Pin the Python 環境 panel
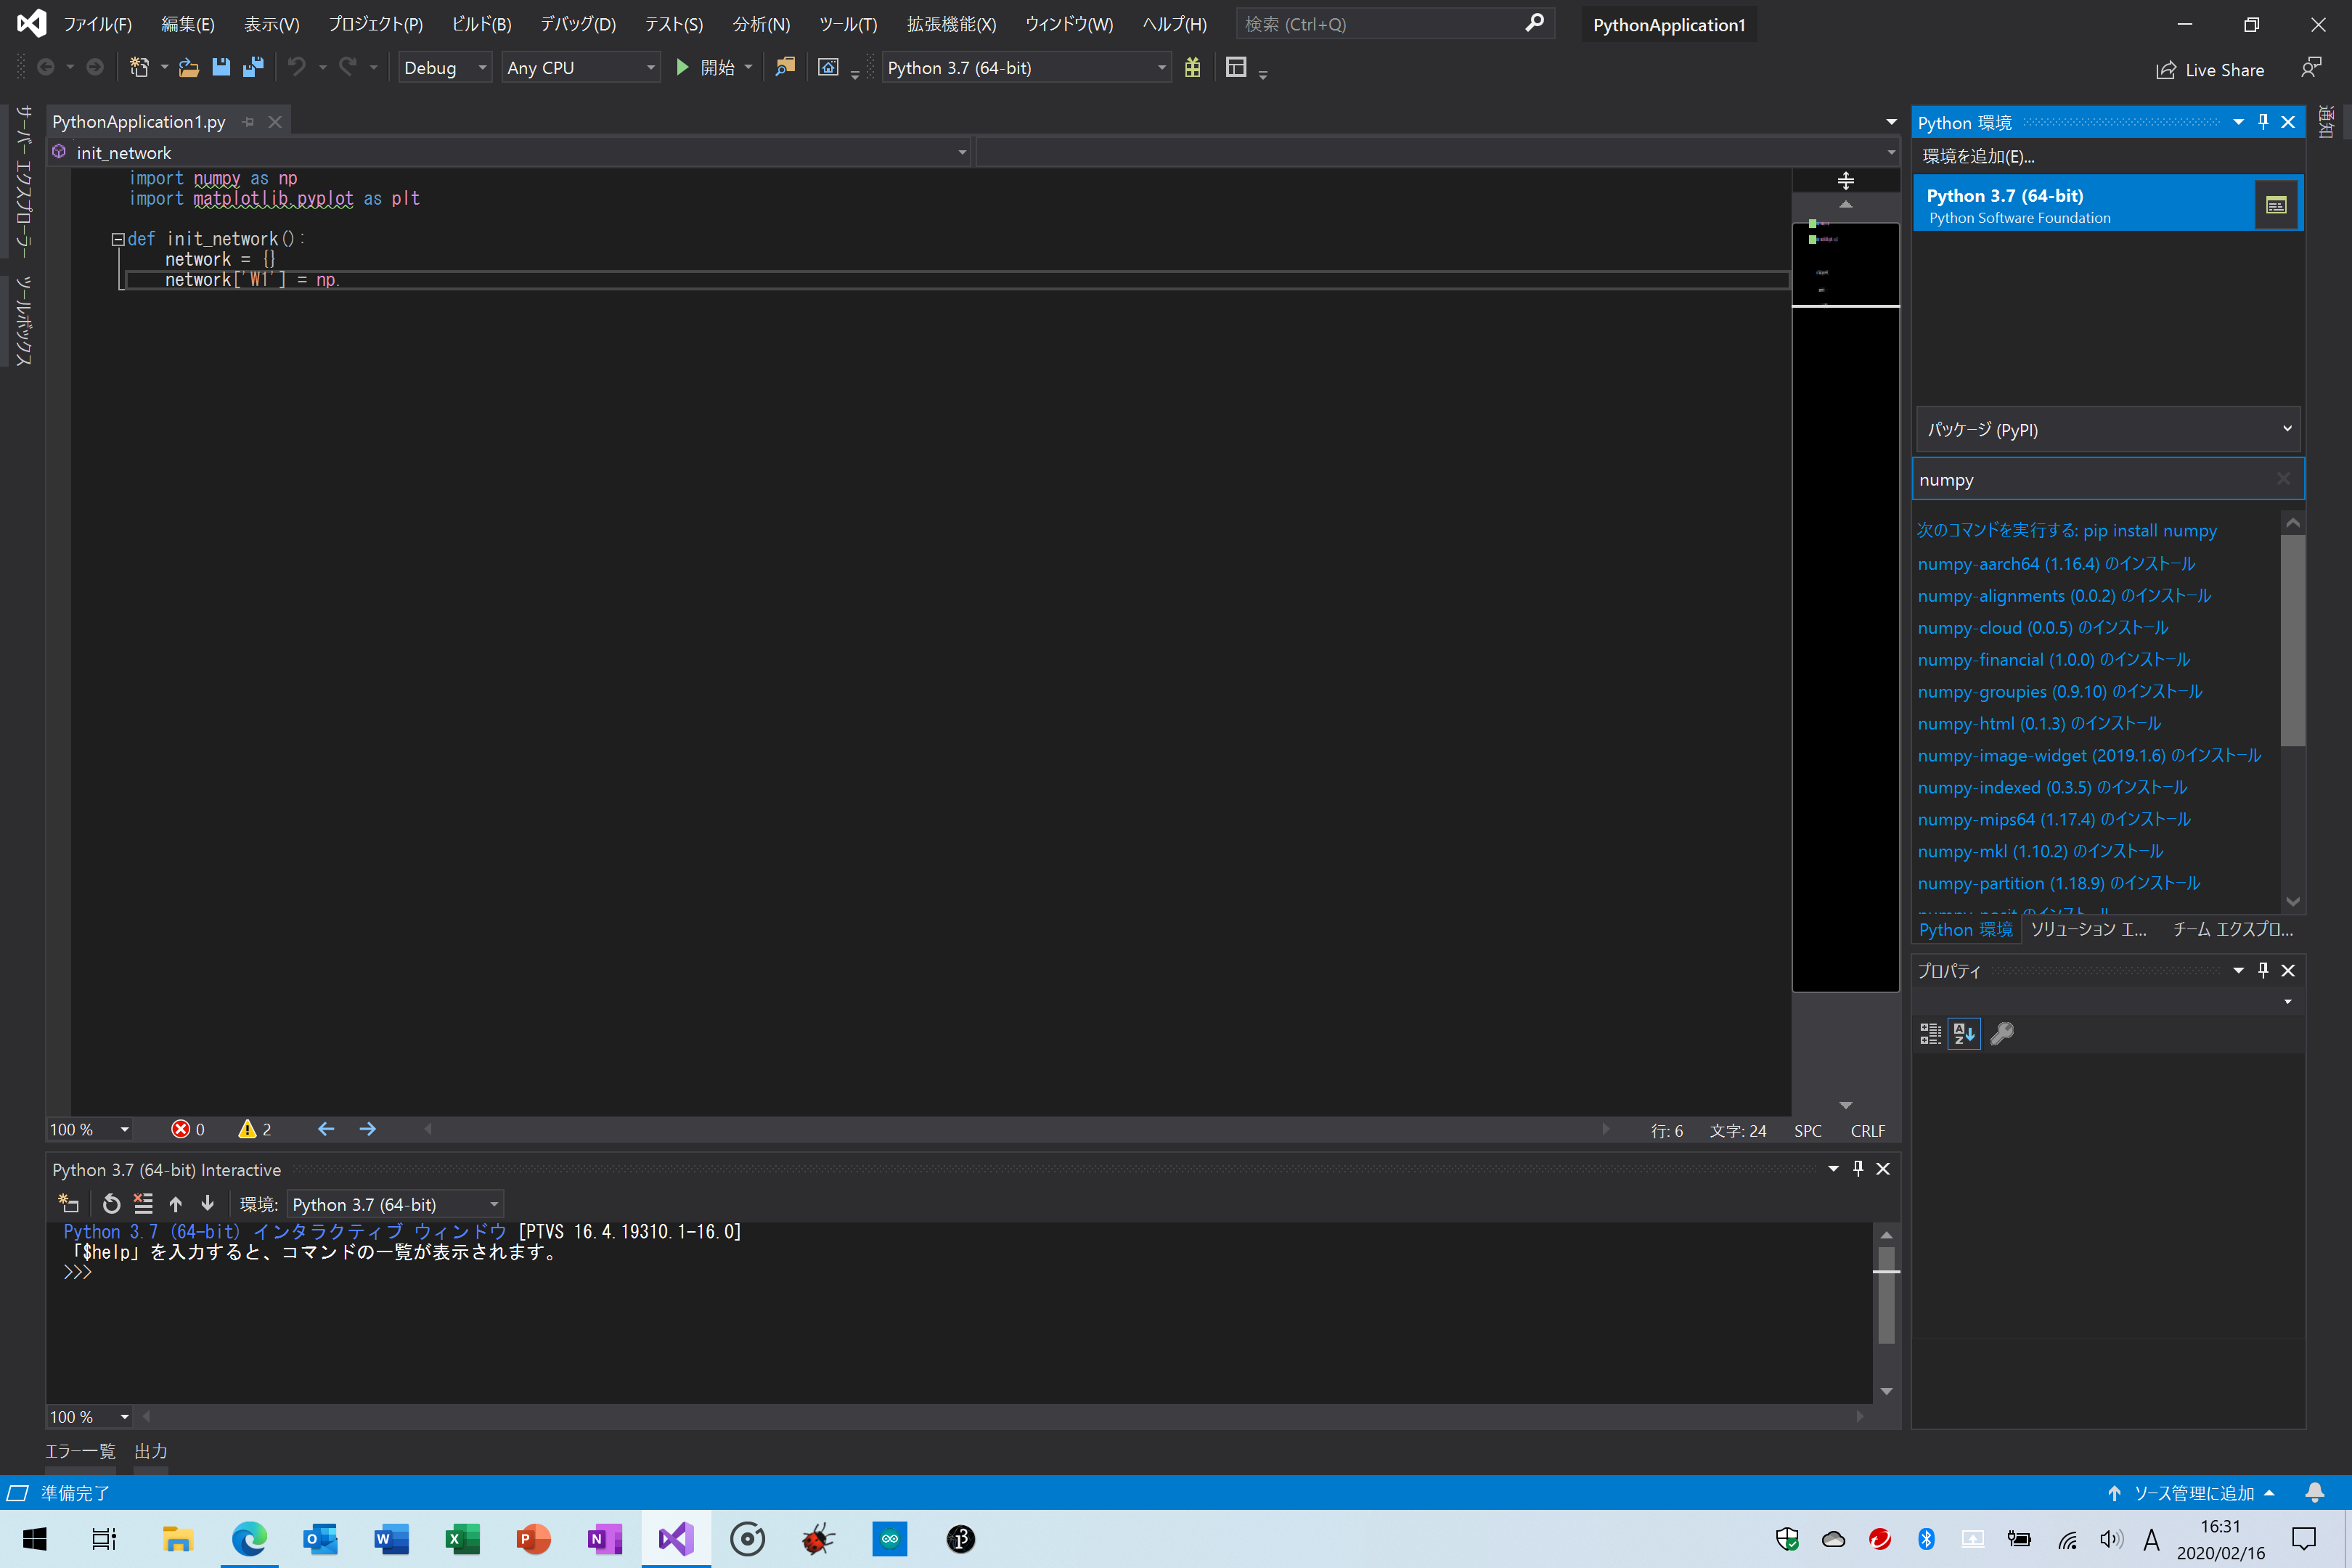 click(2263, 121)
